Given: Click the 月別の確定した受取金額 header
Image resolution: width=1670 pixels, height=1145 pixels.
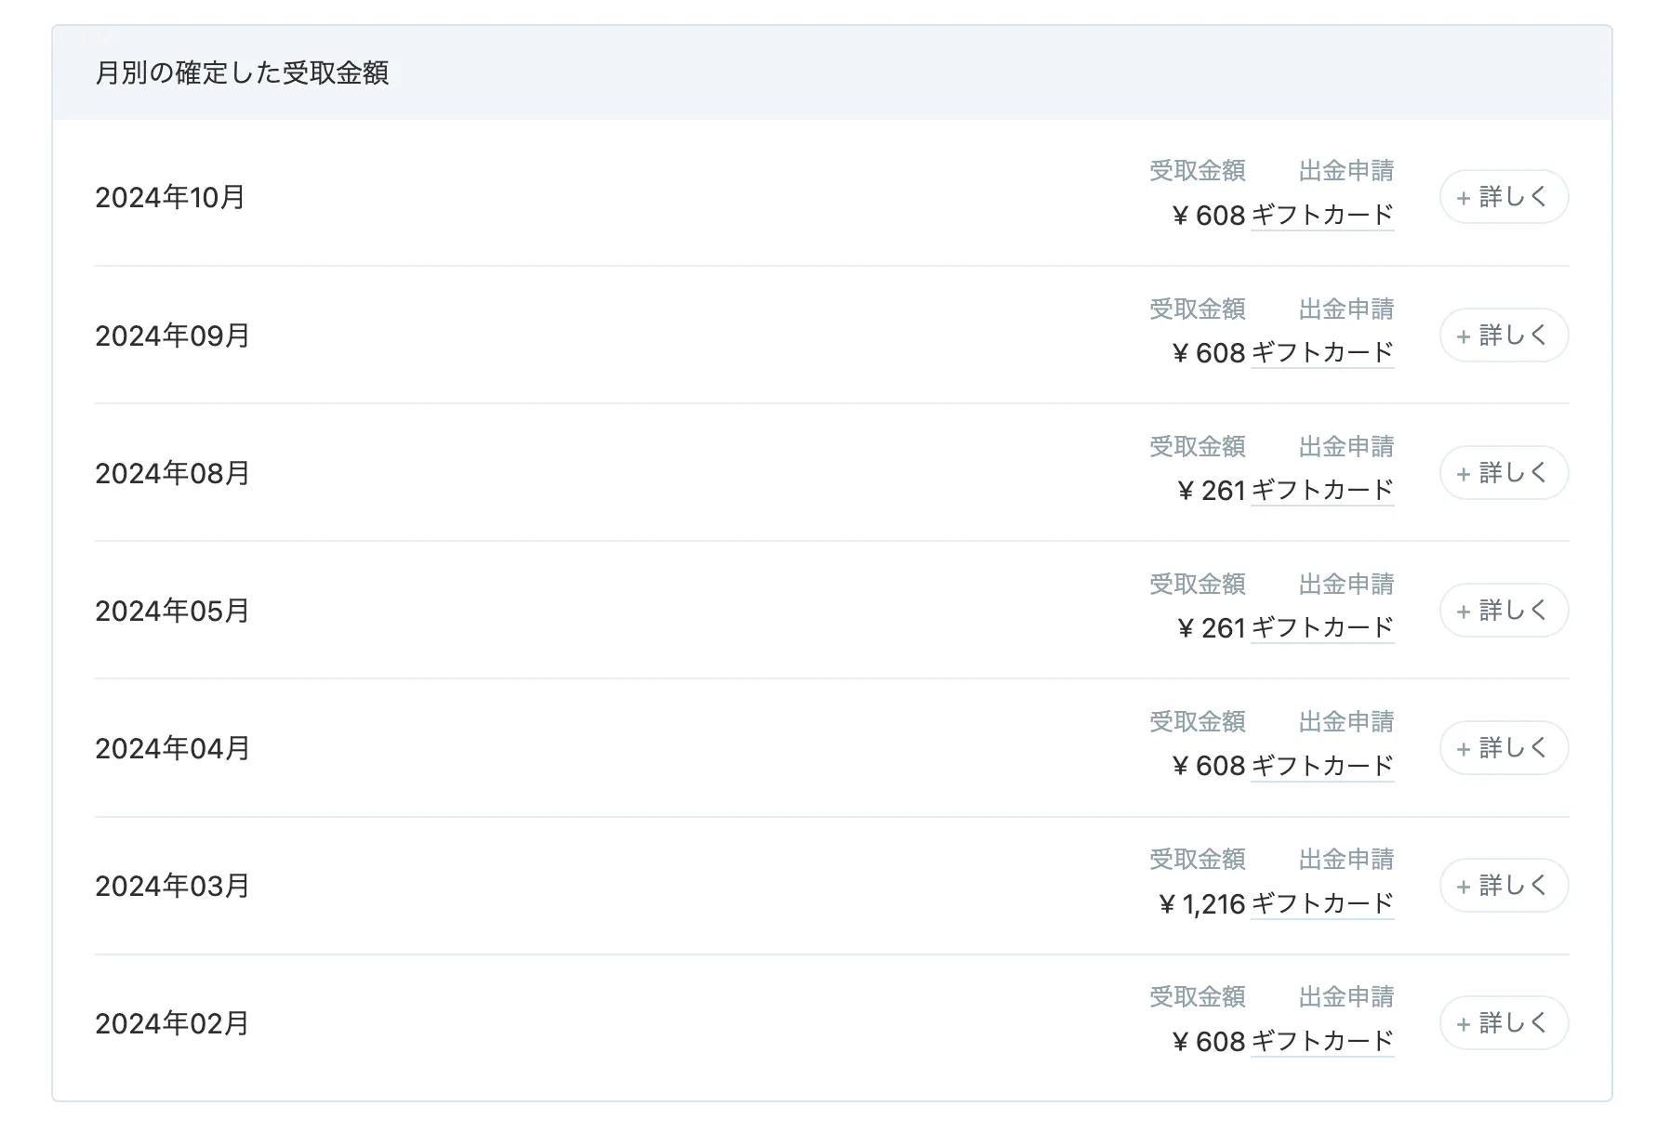Looking at the screenshot, I should [x=242, y=73].
